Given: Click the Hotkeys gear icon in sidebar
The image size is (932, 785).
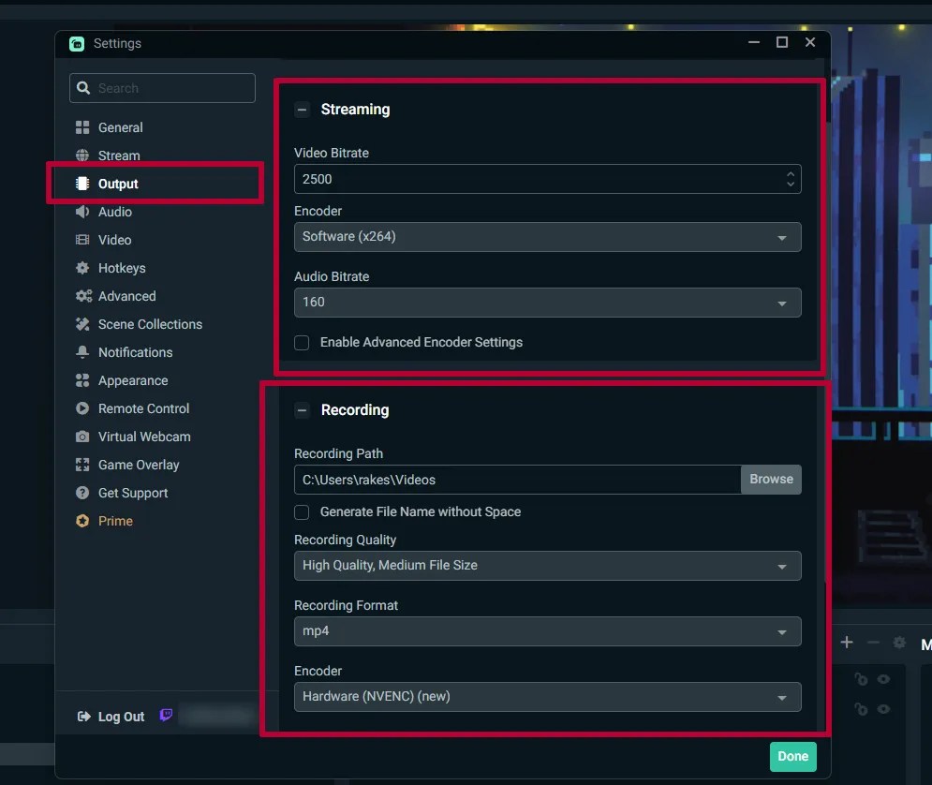Looking at the screenshot, I should click(x=81, y=268).
